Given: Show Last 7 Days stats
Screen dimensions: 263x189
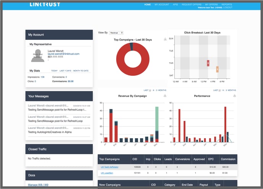Looking at the screenshot, I should pyautogui.click(x=65, y=71).
